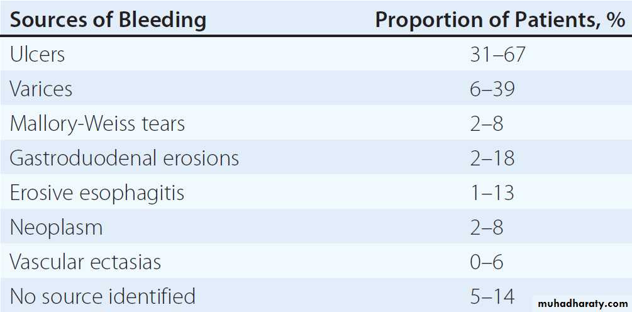Click the Mallory-Weiss tears 2–8 value
This screenshot has height=312, width=632.
pos(486,123)
